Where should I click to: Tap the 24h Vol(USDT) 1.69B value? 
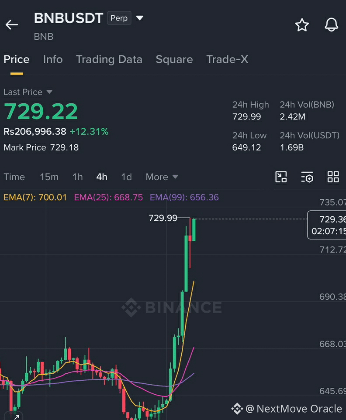coord(291,147)
